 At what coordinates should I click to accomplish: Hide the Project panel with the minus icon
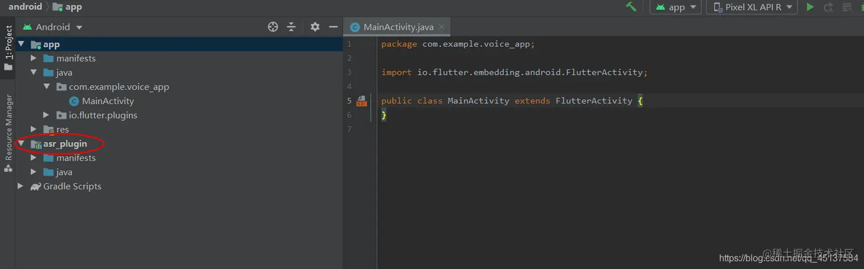click(x=333, y=27)
